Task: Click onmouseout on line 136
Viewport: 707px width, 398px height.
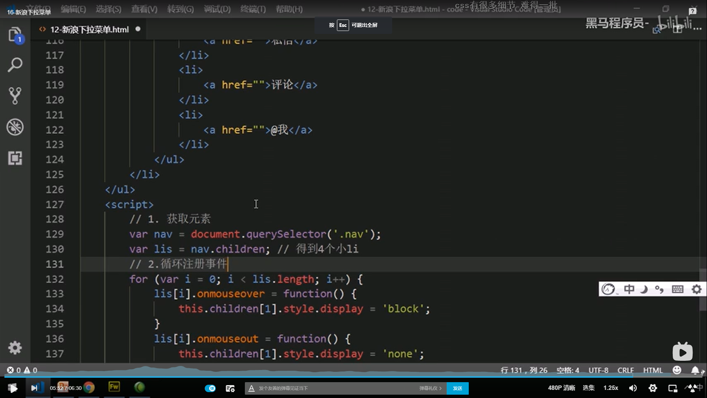Action: 228,339
